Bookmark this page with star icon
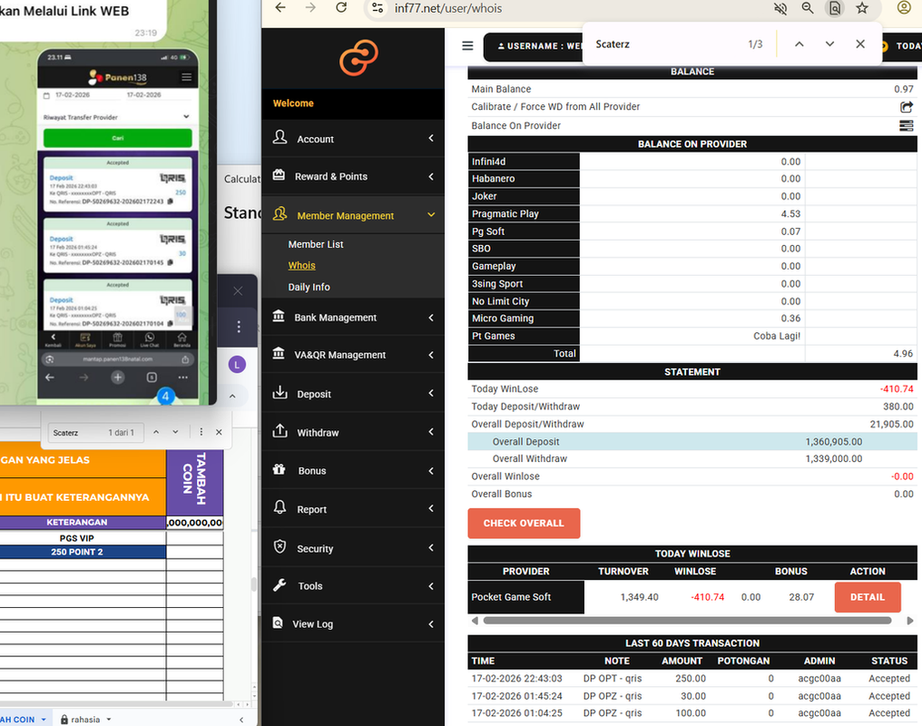922x726 pixels. point(862,7)
